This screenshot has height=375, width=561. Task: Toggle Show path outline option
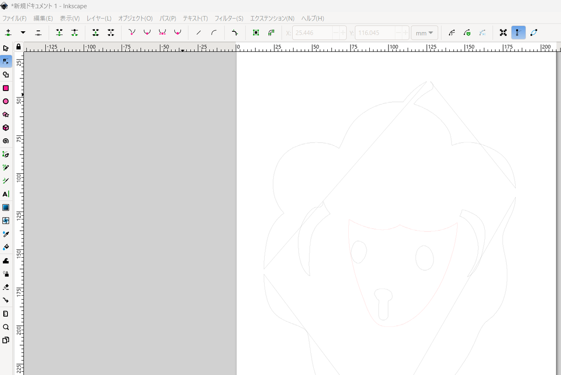point(534,33)
